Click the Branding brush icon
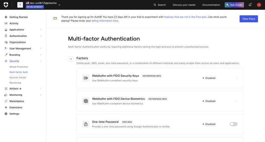Viewport: 265px width, 142px height. pyautogui.click(x=6, y=55)
